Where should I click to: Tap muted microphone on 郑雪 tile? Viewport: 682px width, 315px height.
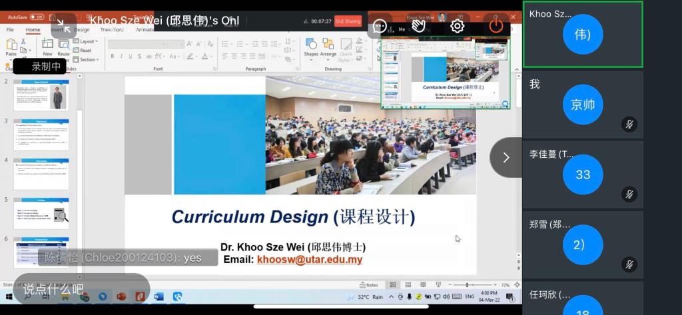629,264
